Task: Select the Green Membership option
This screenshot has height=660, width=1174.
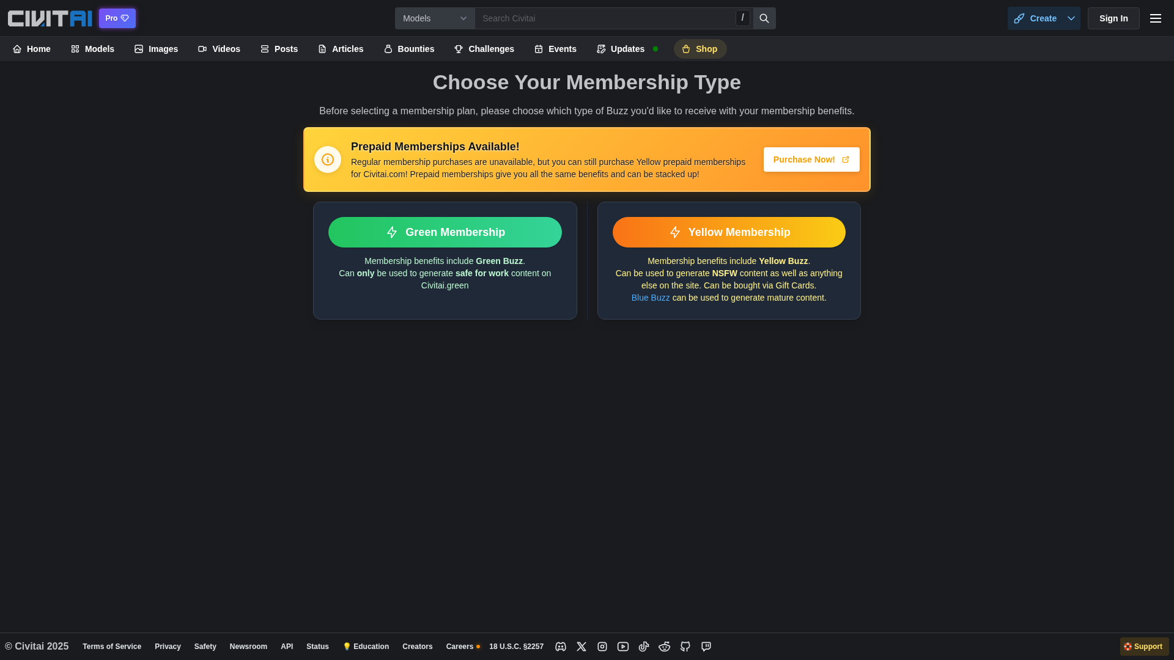Action: (445, 232)
